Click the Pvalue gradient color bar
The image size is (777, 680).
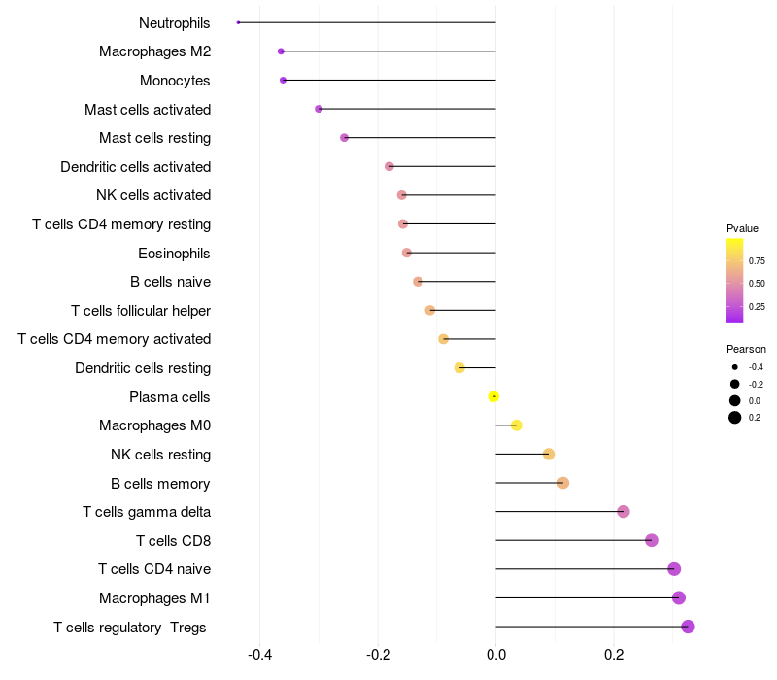click(x=735, y=280)
